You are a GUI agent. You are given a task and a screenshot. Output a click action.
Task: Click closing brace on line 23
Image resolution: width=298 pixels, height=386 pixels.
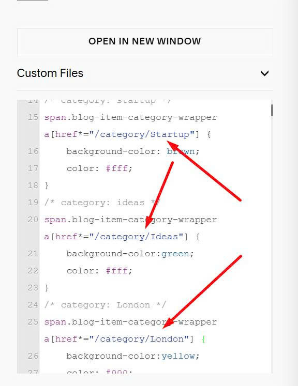click(47, 288)
